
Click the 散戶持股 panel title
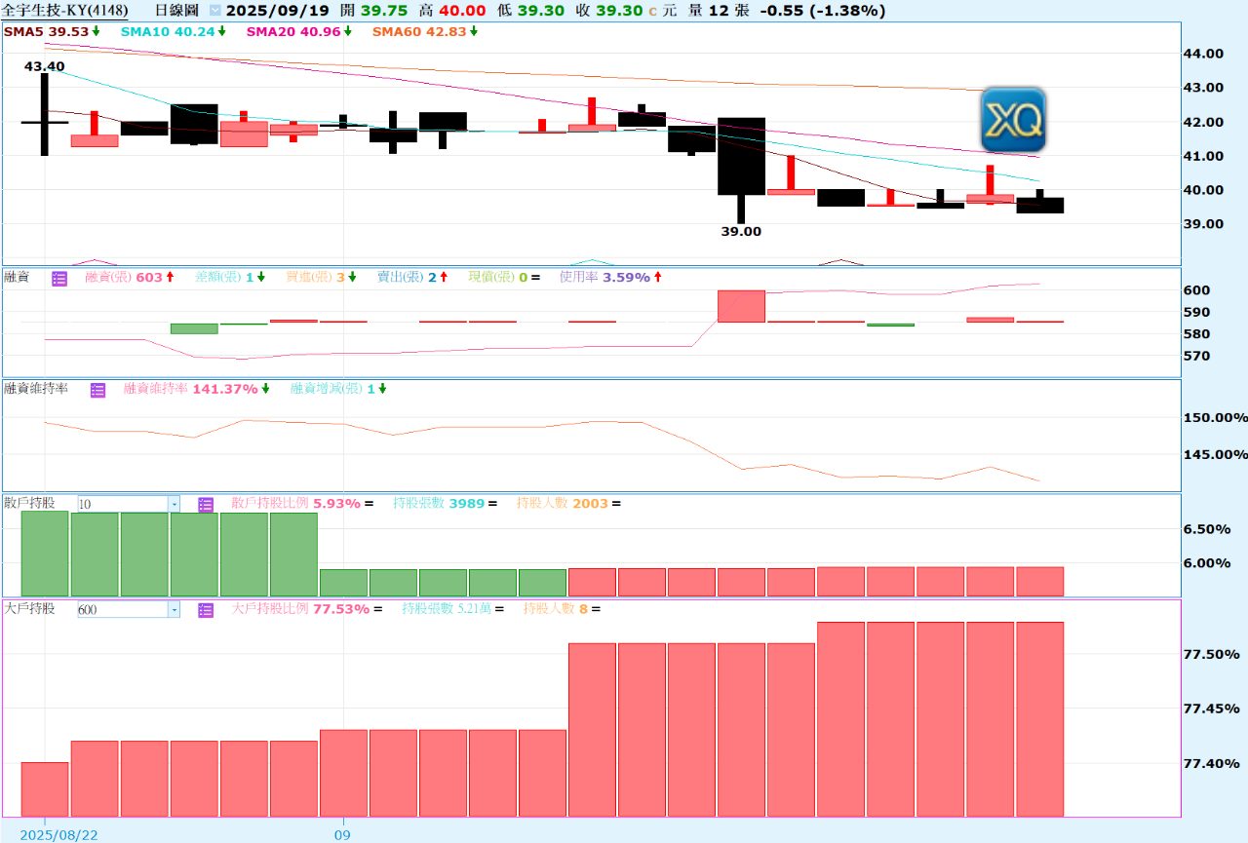click(x=29, y=504)
